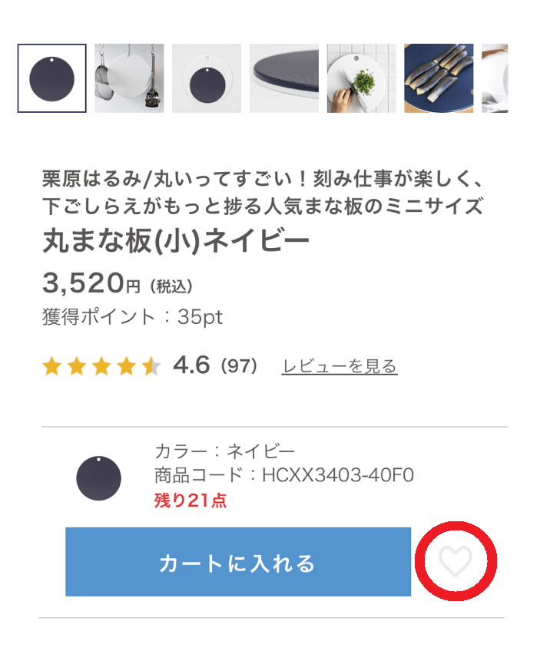
Task: Show thumbnail comparing navy and white board sizes
Action: coord(207,78)
